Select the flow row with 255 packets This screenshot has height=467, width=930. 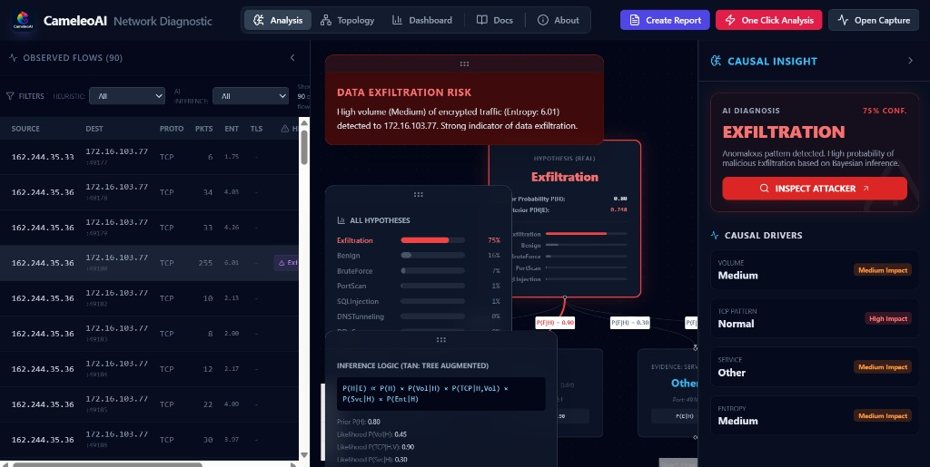point(149,263)
